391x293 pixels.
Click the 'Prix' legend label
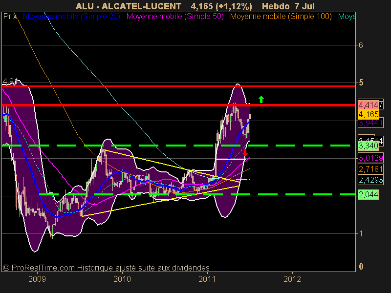[10, 17]
